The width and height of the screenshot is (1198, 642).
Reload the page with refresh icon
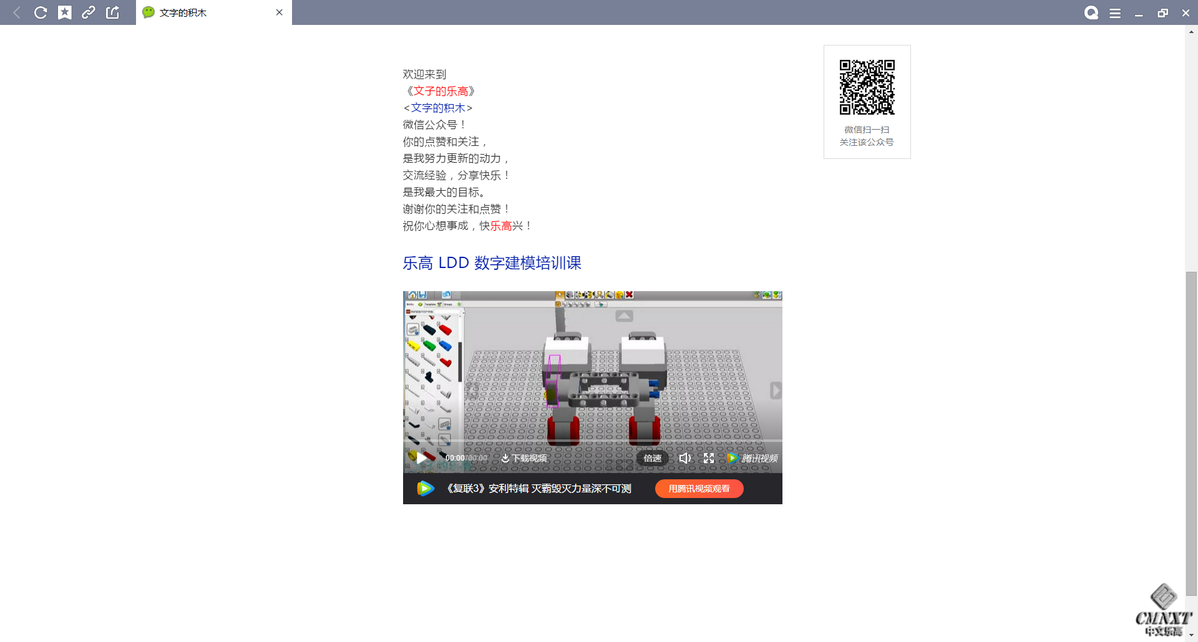pos(41,12)
